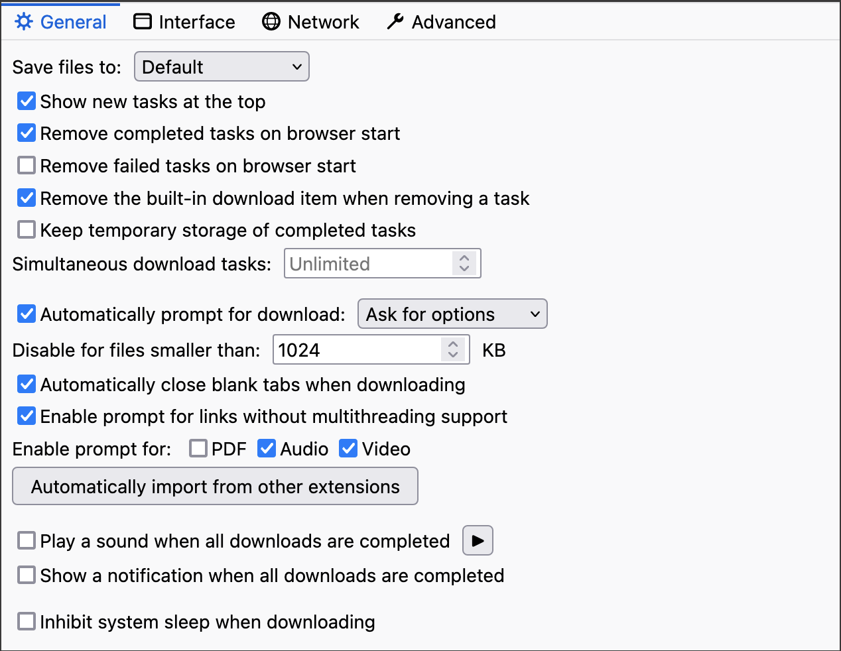
Task: Enable Inhibit system sleep when downloading
Action: click(27, 622)
